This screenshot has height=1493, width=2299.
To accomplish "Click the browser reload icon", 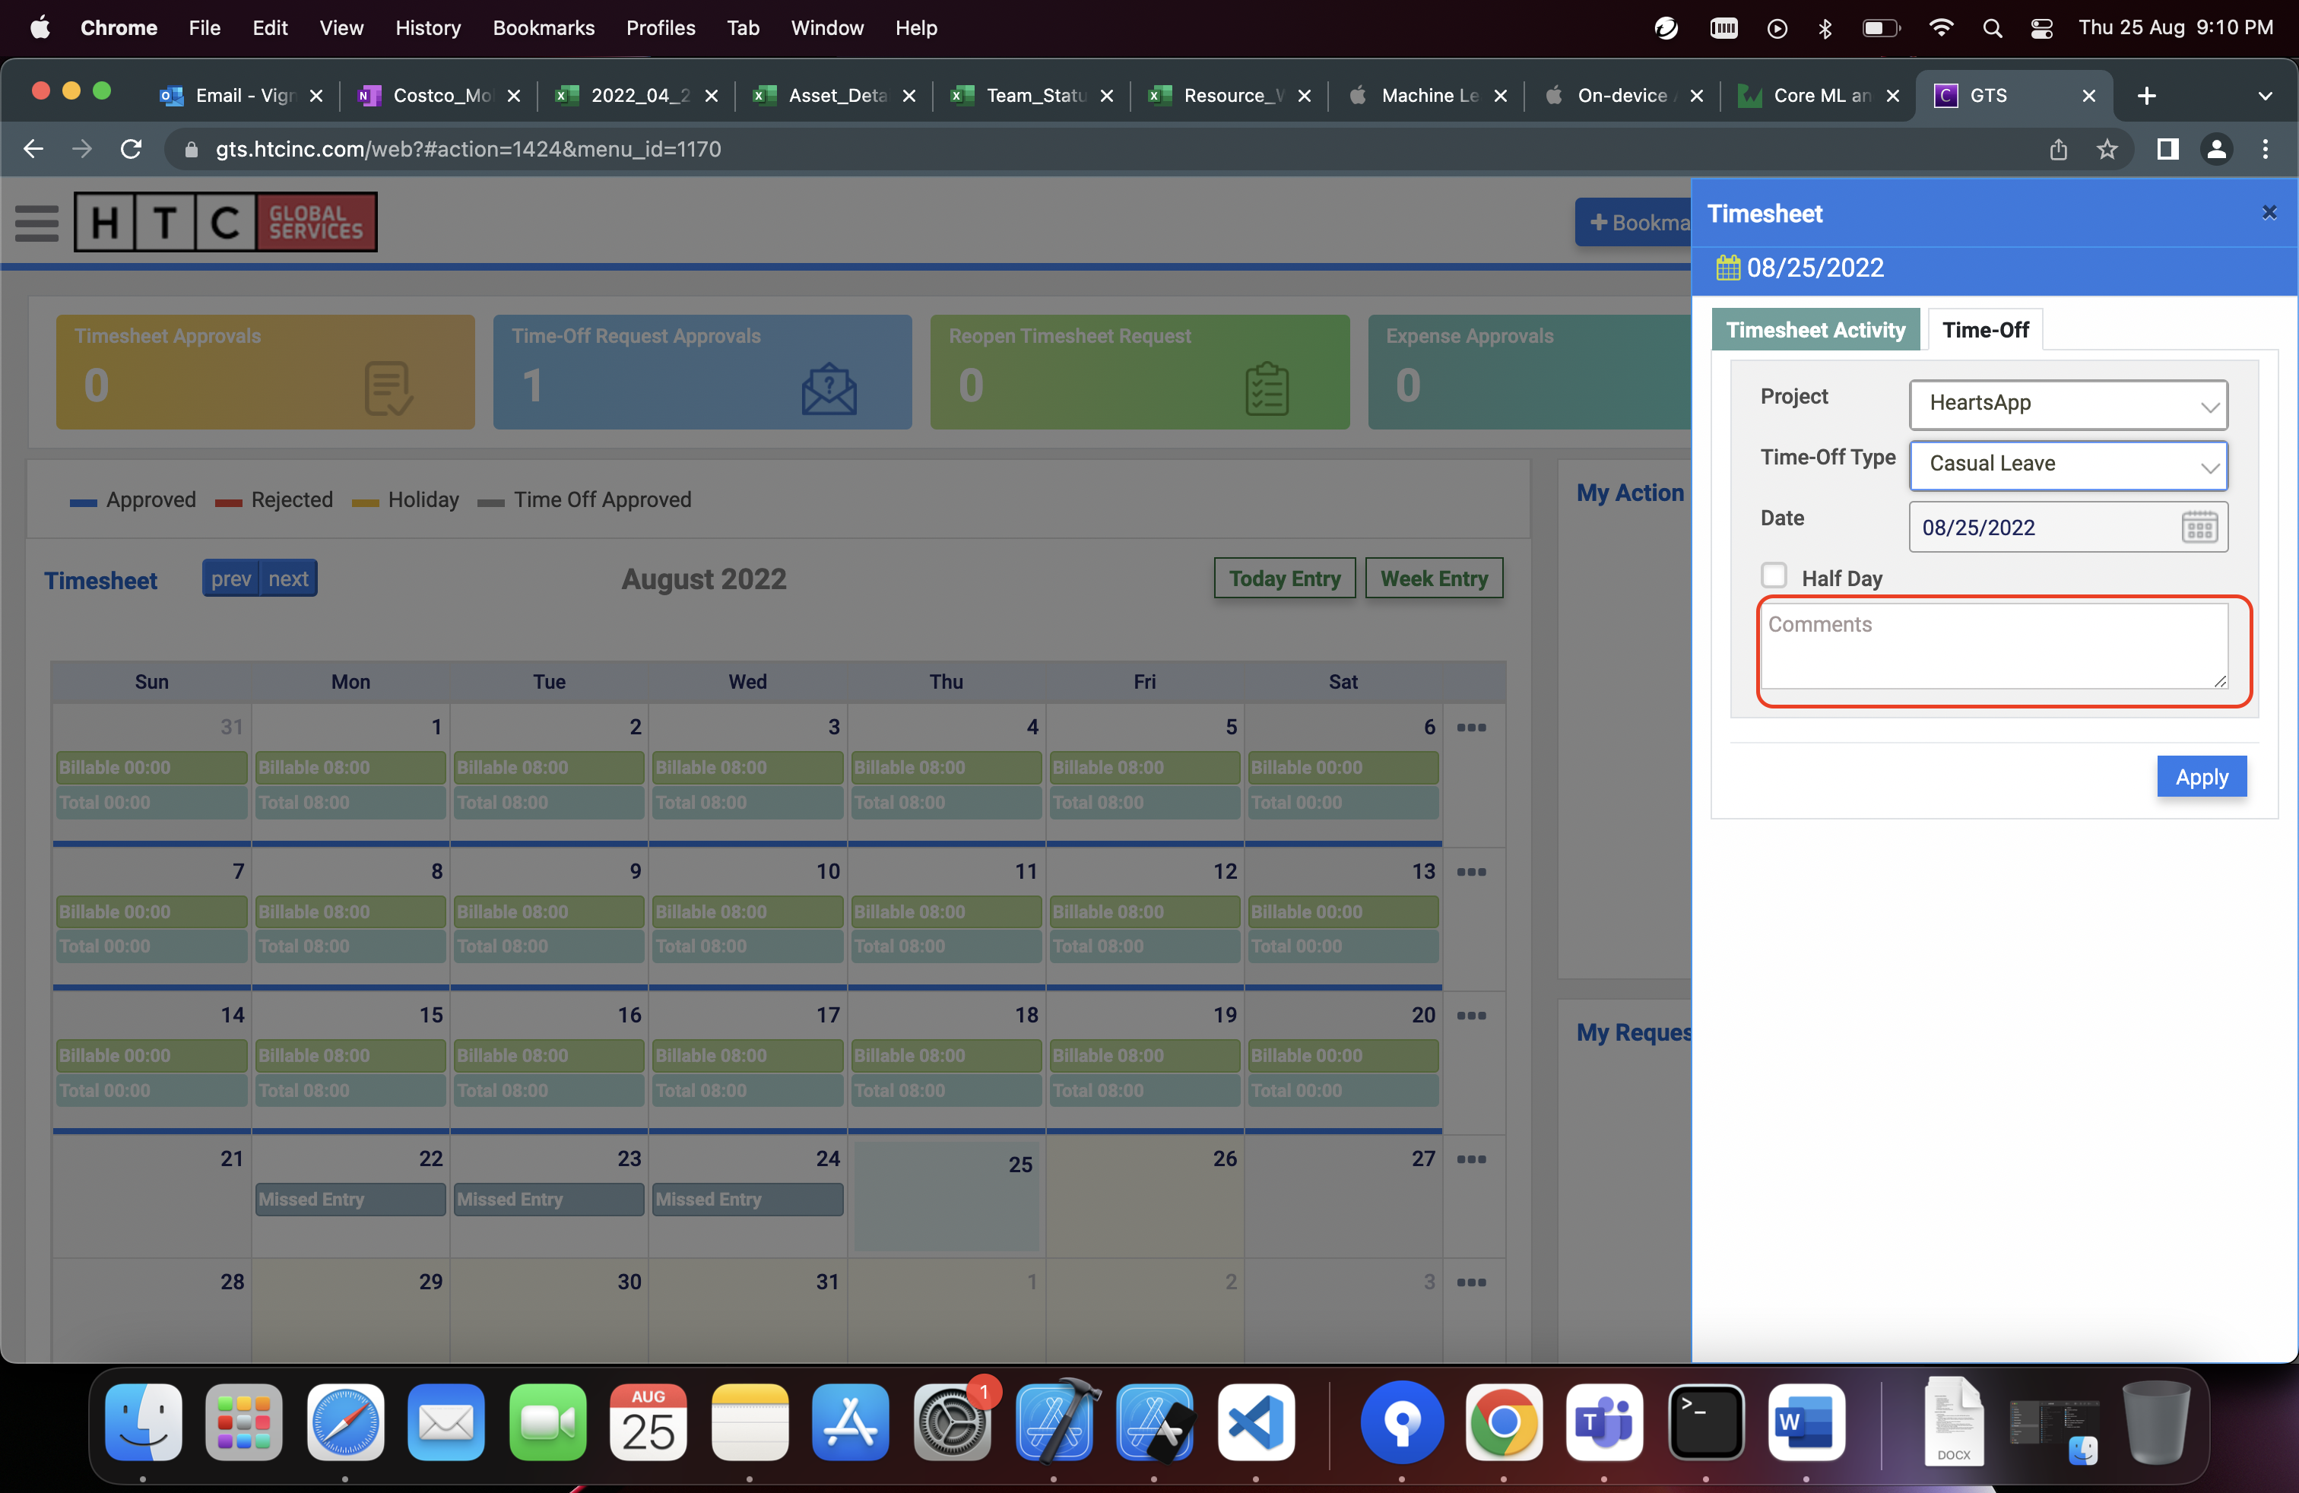I will tap(131, 149).
